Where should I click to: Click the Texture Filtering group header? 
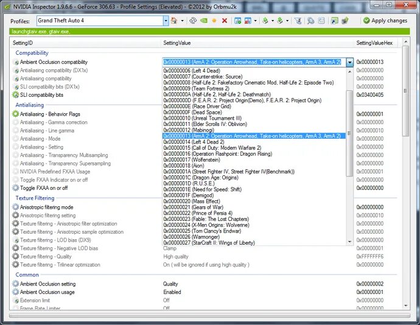(x=35, y=198)
